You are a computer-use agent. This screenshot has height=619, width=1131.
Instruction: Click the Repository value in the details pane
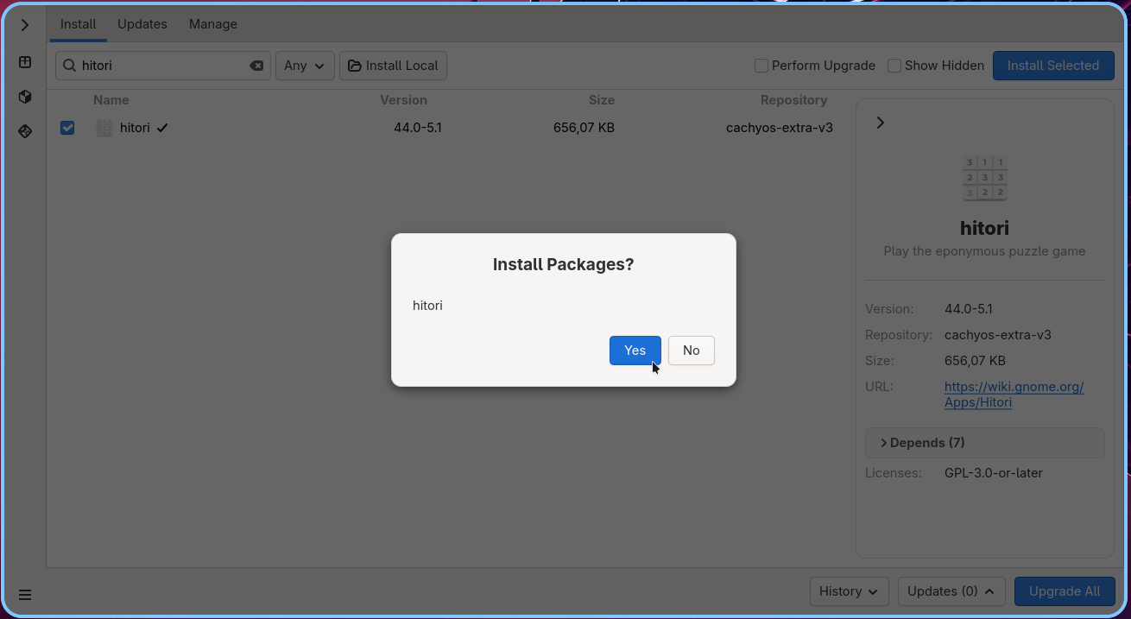tap(998, 335)
